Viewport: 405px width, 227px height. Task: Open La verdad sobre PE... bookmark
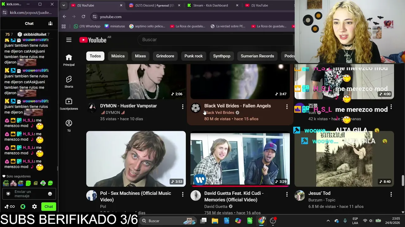228,26
